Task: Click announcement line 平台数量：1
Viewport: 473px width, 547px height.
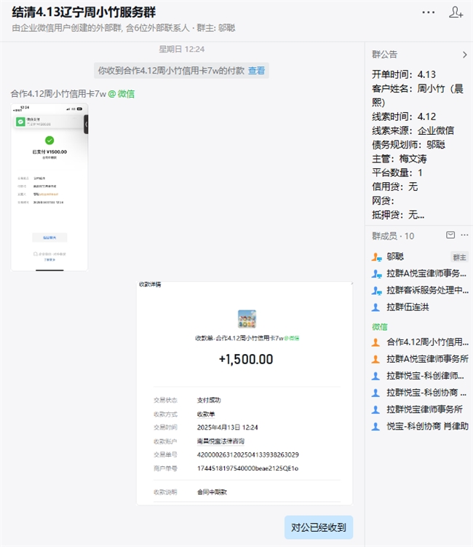Action: click(397, 173)
